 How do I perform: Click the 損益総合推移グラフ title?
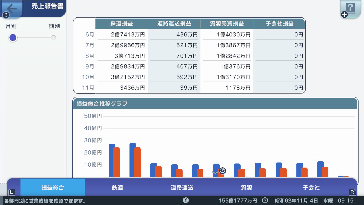(102, 104)
